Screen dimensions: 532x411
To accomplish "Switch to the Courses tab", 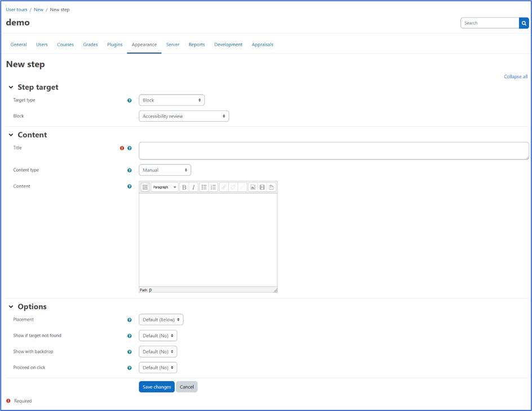I will click(65, 44).
